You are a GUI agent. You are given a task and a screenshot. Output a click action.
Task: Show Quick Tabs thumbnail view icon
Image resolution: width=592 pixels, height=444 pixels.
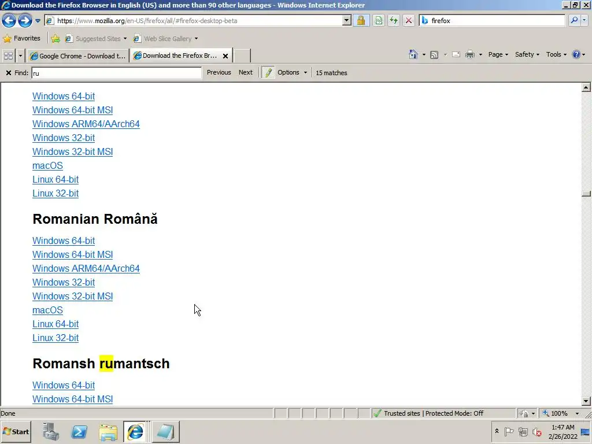8,56
